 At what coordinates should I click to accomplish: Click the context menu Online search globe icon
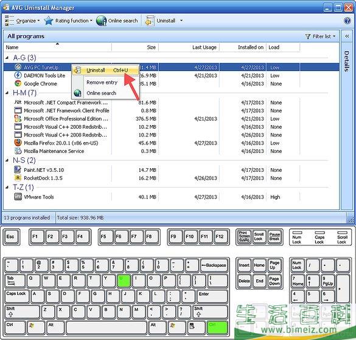click(78, 93)
